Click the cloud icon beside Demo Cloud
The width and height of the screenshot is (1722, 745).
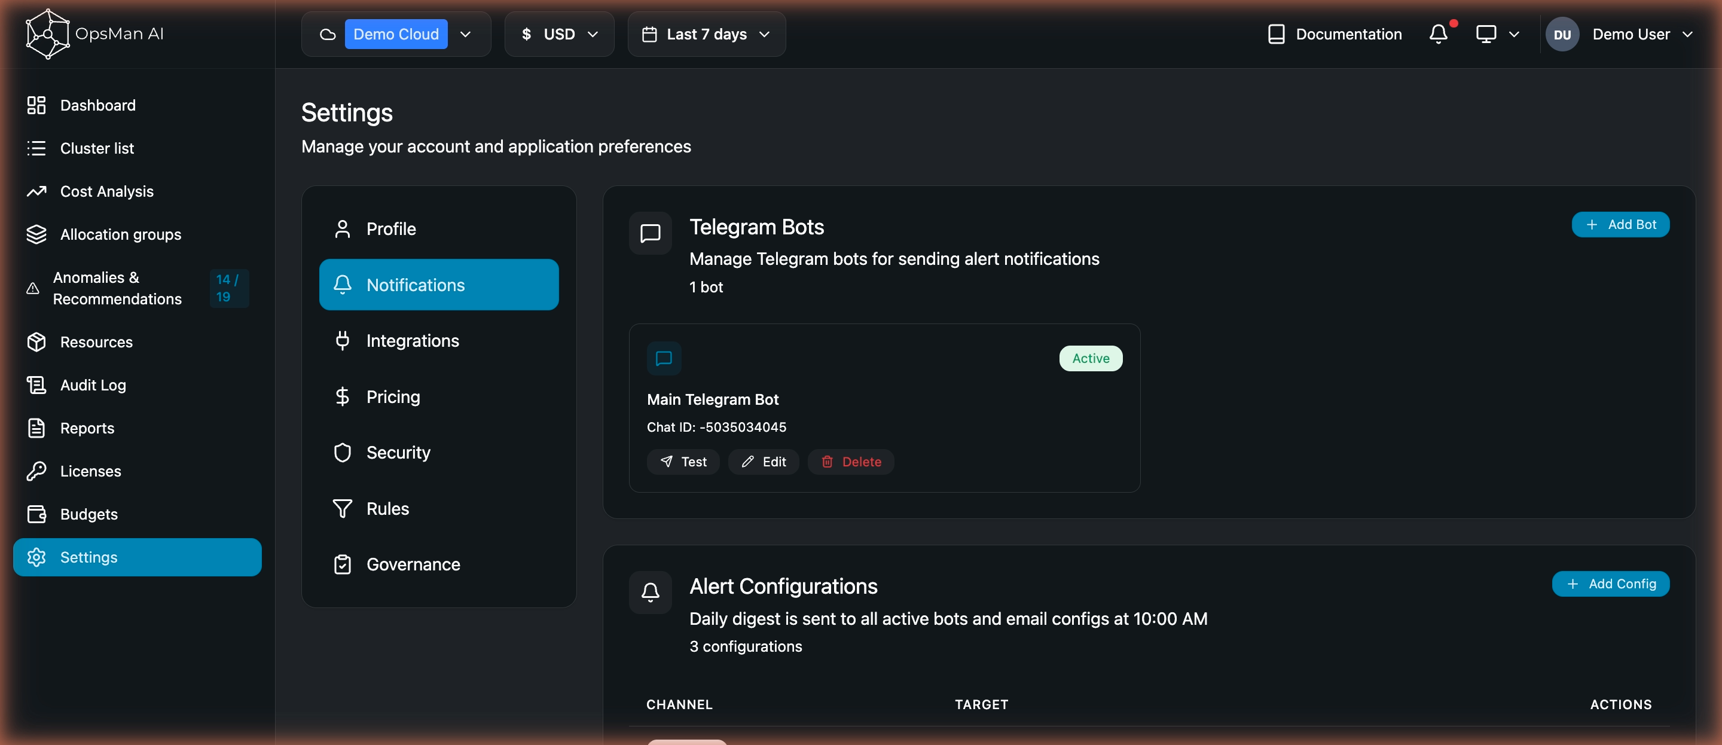(328, 34)
